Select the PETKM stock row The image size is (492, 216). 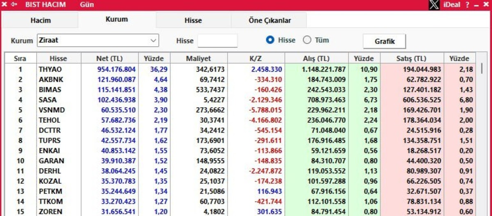(x=240, y=191)
